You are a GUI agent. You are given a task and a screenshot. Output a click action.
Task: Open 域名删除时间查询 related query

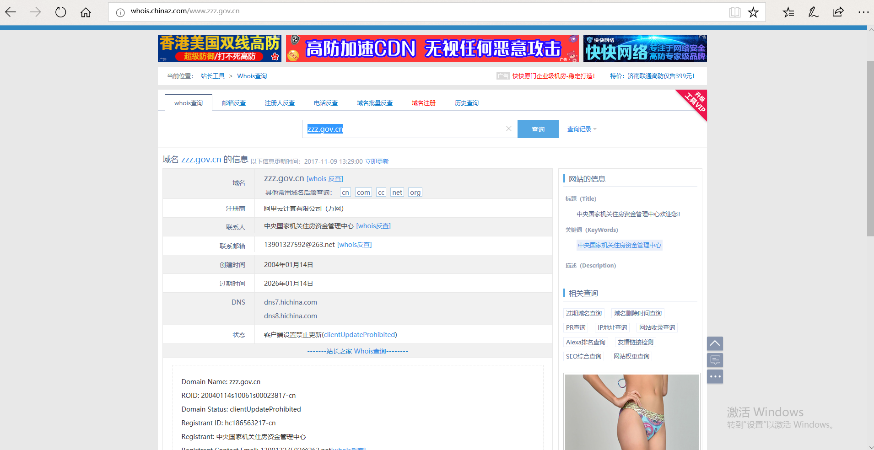pyautogui.click(x=638, y=313)
